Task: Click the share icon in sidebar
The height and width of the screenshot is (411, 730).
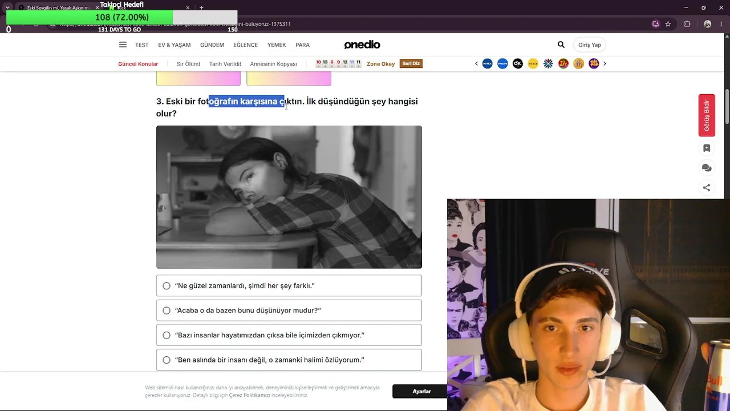Action: (707, 187)
